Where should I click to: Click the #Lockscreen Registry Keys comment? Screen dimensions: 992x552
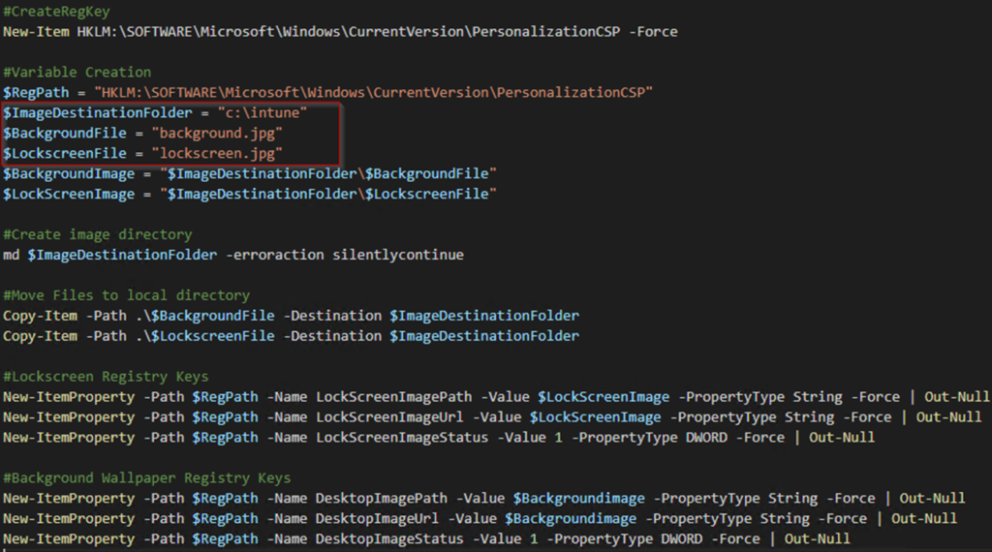106,377
